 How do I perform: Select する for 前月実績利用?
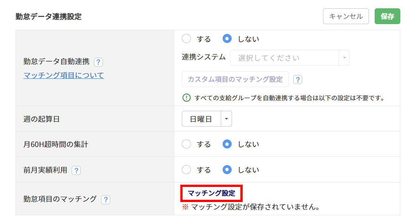tap(186, 170)
